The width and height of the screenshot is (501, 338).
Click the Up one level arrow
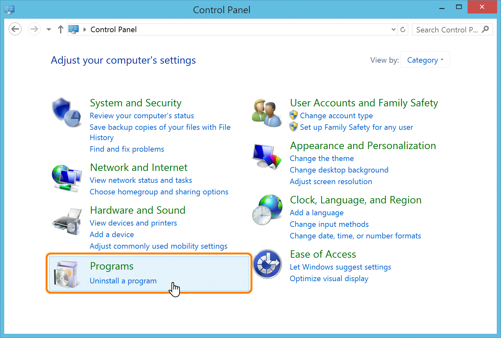pyautogui.click(x=60, y=30)
